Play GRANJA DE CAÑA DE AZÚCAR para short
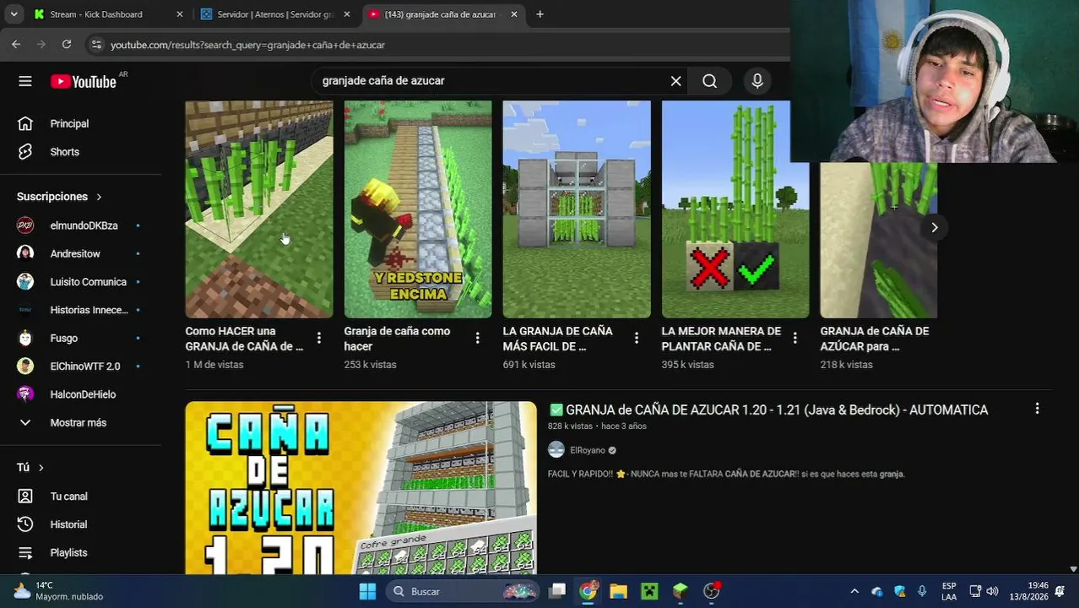The width and height of the screenshot is (1079, 608). [x=879, y=240]
